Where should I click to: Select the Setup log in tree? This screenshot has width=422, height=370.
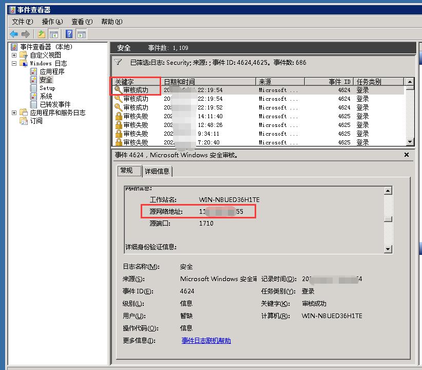click(x=47, y=88)
